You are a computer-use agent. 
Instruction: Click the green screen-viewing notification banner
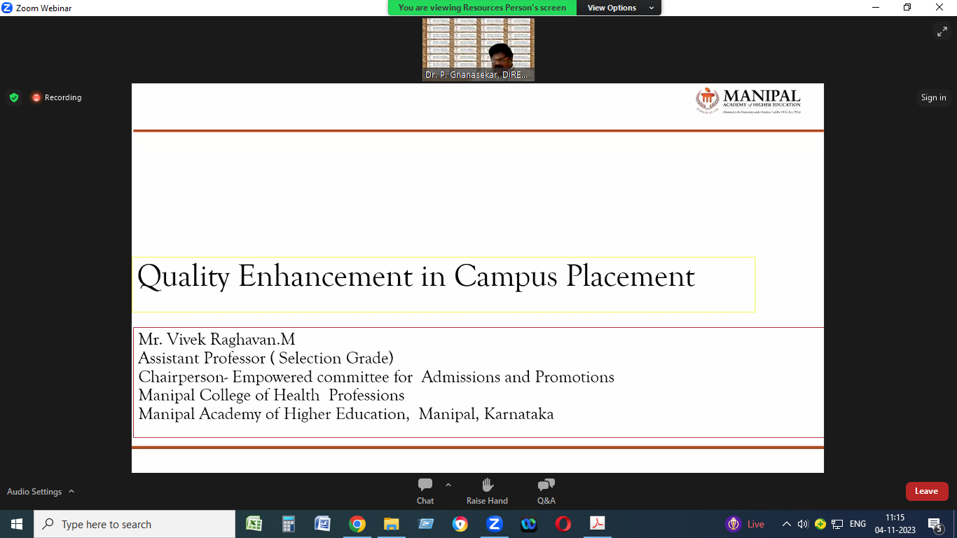482,8
